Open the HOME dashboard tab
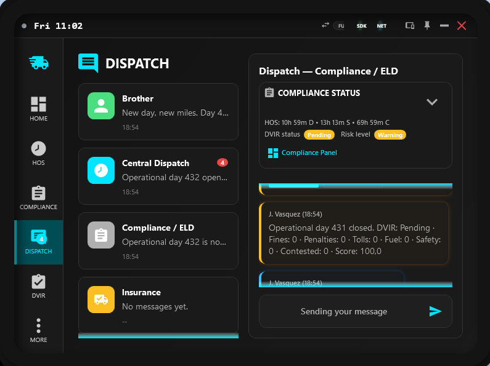 (x=38, y=108)
